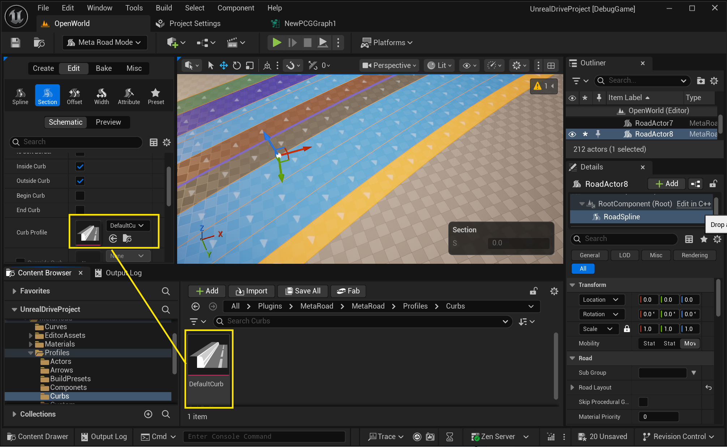Viewport: 727px width, 447px height.
Task: Click the Save current level icon
Action: coord(15,43)
